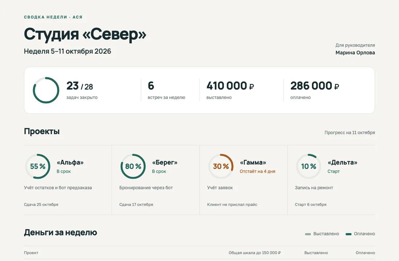399x261 pixels.
Task: Click the выставлено label under 410 000 ₽
Action: point(219,98)
